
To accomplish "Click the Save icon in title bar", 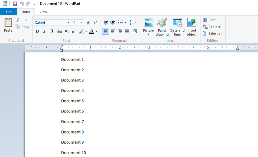I will [x=15, y=4].
